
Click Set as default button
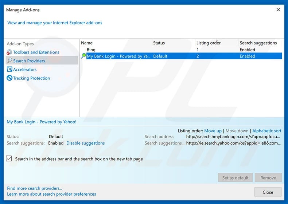235,177
